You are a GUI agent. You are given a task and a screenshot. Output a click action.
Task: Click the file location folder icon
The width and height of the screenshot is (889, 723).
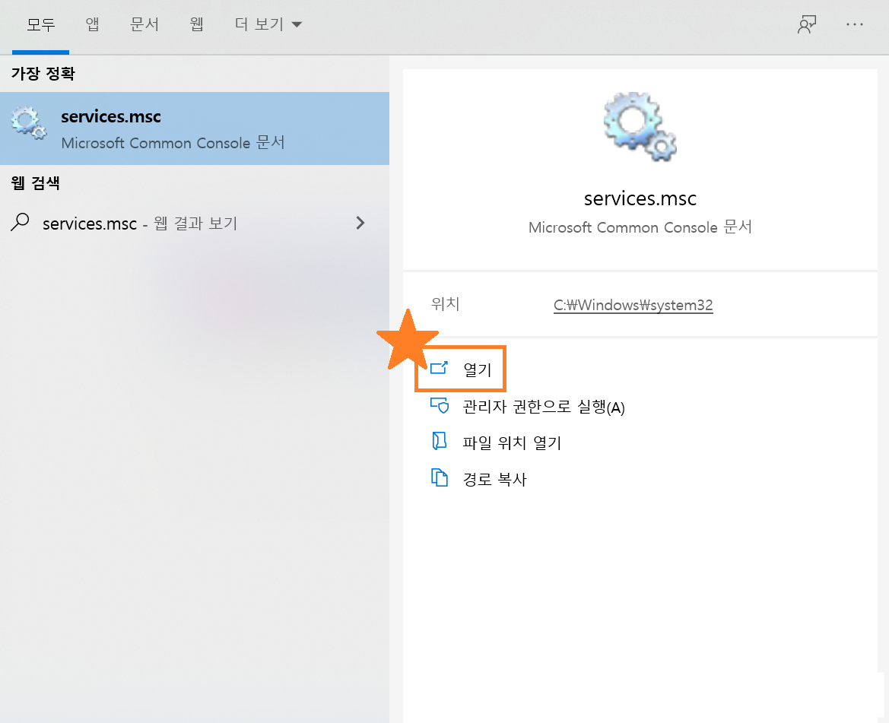pos(440,441)
